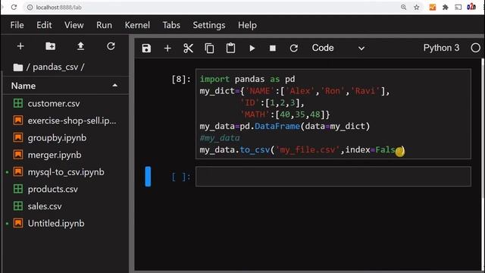Reload the page with browser refresh button

[14, 7]
